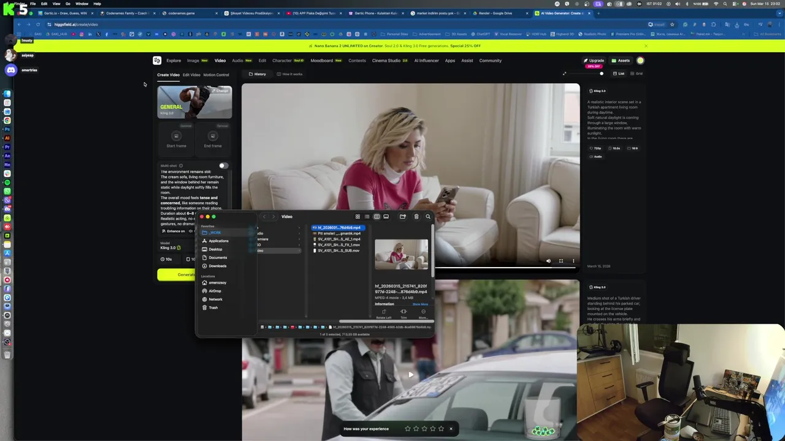The width and height of the screenshot is (785, 441).
Task: Click the Multi-shot info icon
Action: 180,165
